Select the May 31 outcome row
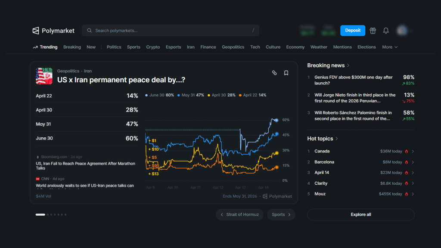The image size is (441, 248). (x=87, y=124)
